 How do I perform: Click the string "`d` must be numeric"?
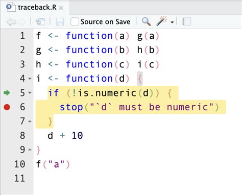(x=152, y=107)
